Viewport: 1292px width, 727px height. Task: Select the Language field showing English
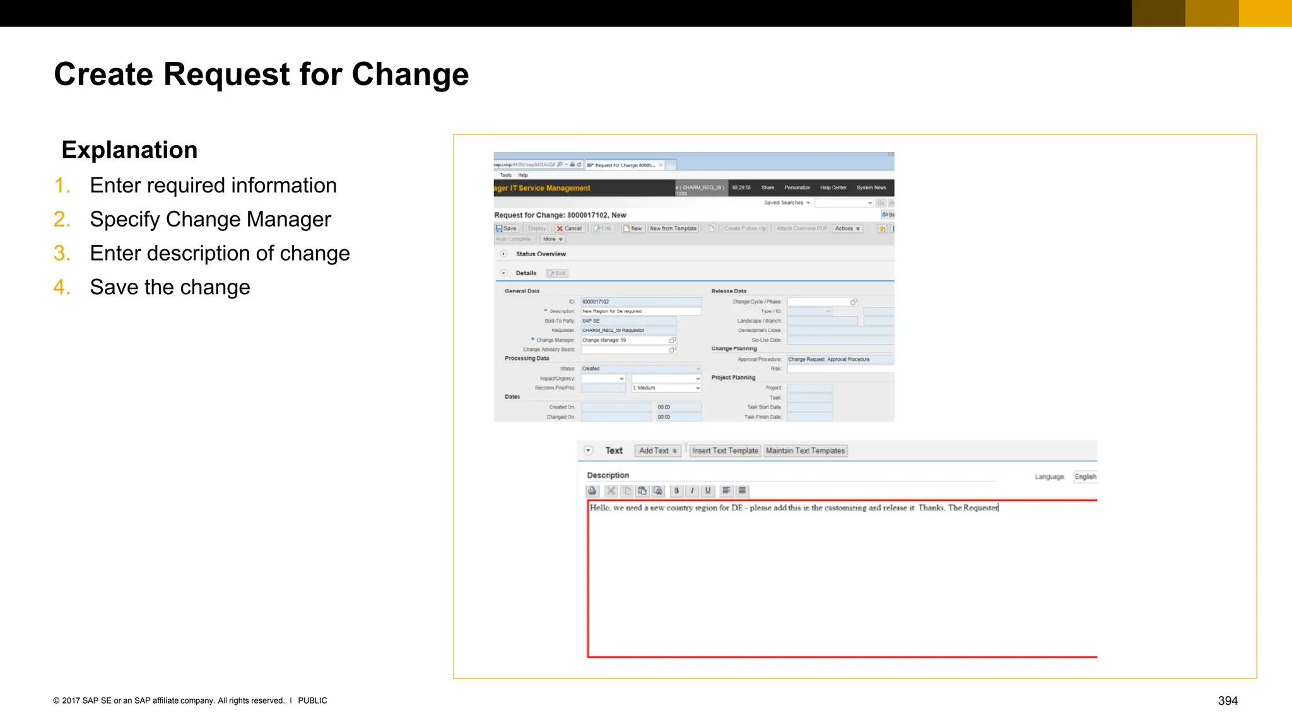tap(1085, 476)
